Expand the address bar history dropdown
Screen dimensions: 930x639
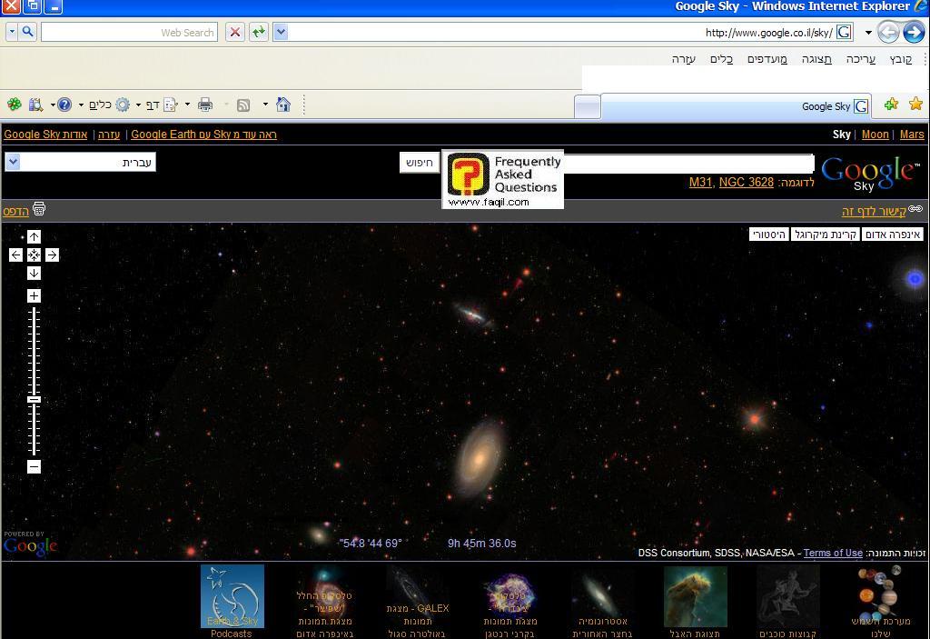[281, 33]
